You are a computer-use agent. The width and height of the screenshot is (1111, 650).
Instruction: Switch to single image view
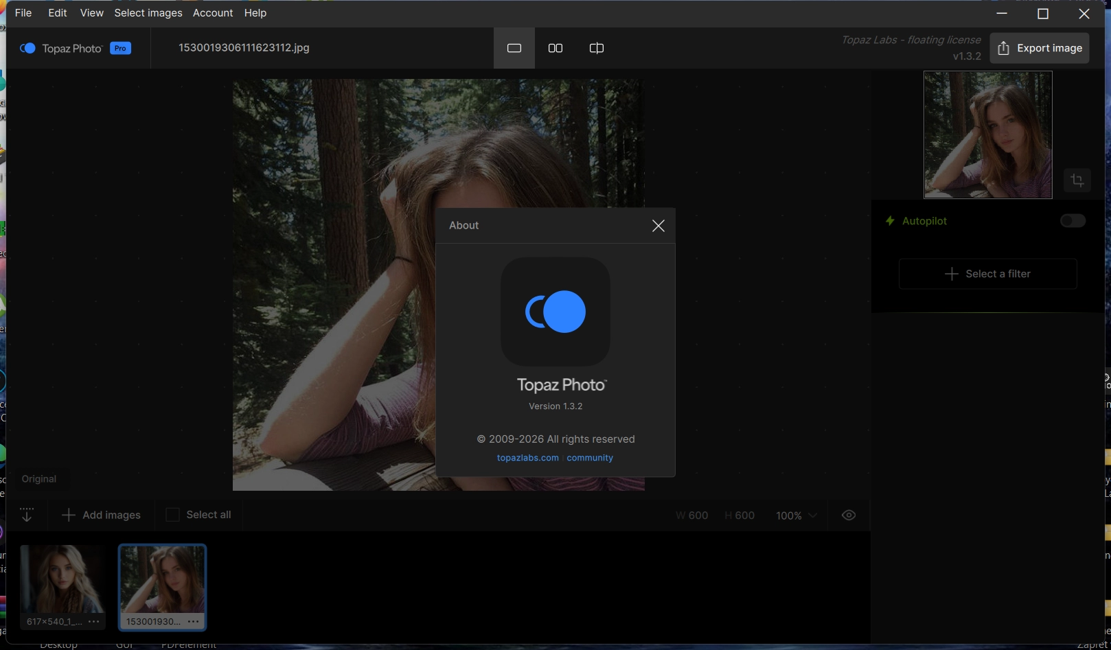point(514,48)
